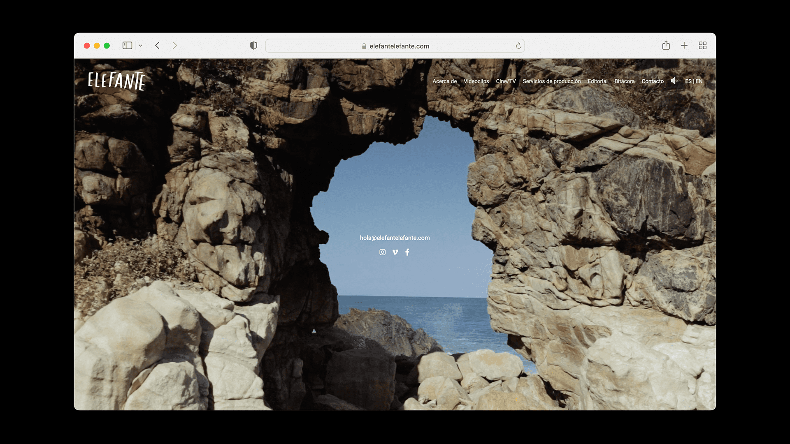The image size is (790, 444).
Task: Click the elefantelefante.com address bar
Action: (x=395, y=46)
